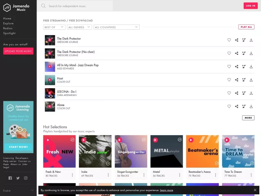Click Upload Your Music button
Screen dimensions: 261x196
(x=18, y=51)
